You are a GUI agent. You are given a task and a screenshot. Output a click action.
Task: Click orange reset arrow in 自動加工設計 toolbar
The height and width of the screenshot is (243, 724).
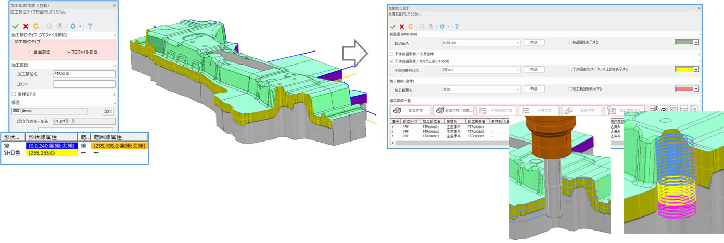(x=411, y=27)
